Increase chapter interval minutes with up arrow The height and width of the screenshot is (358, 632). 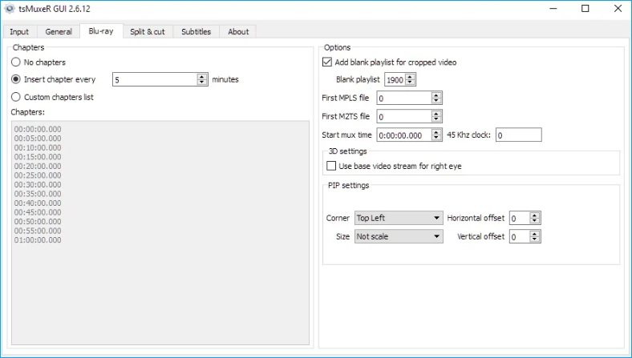[202, 77]
